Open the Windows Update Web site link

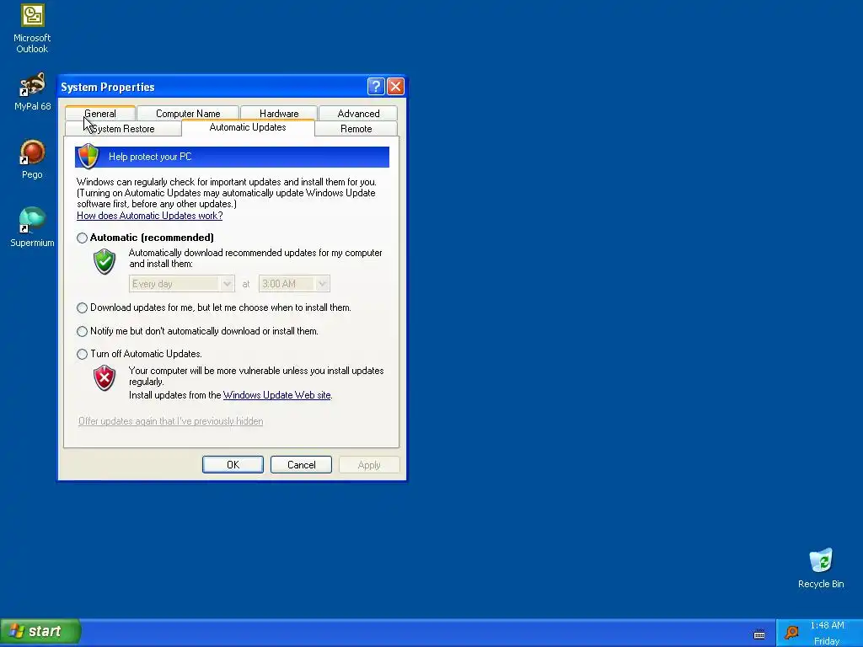point(276,395)
